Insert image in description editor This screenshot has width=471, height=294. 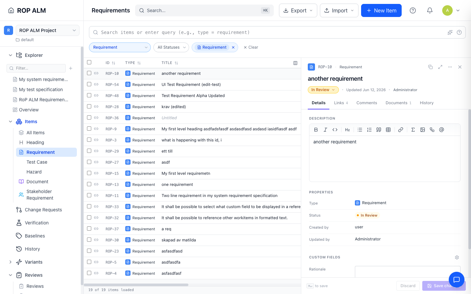423,130
